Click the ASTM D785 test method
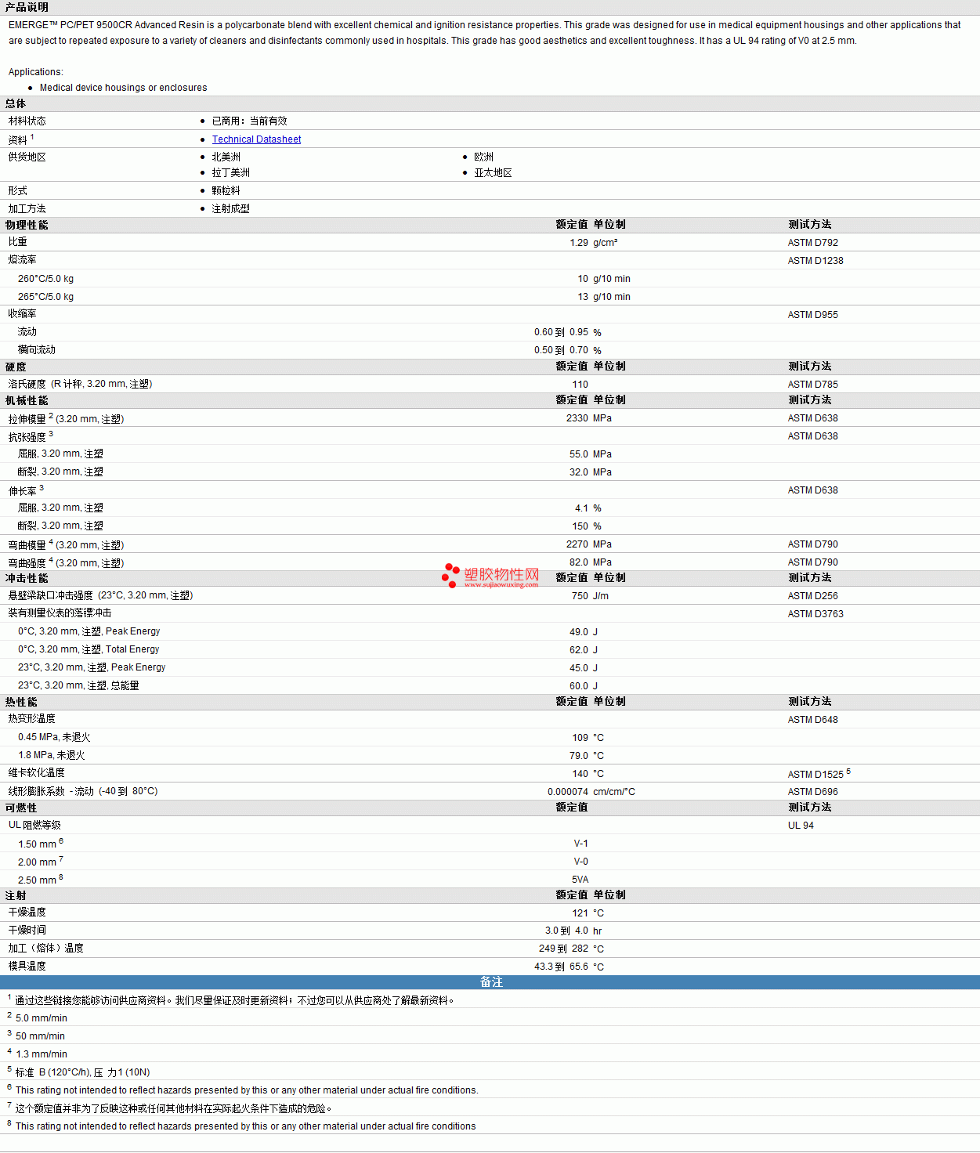Screen dimensions: 980x1153 (x=813, y=385)
